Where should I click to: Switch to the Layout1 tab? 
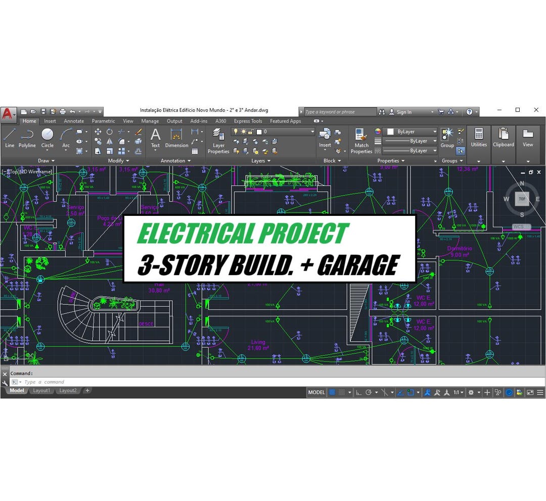41,390
